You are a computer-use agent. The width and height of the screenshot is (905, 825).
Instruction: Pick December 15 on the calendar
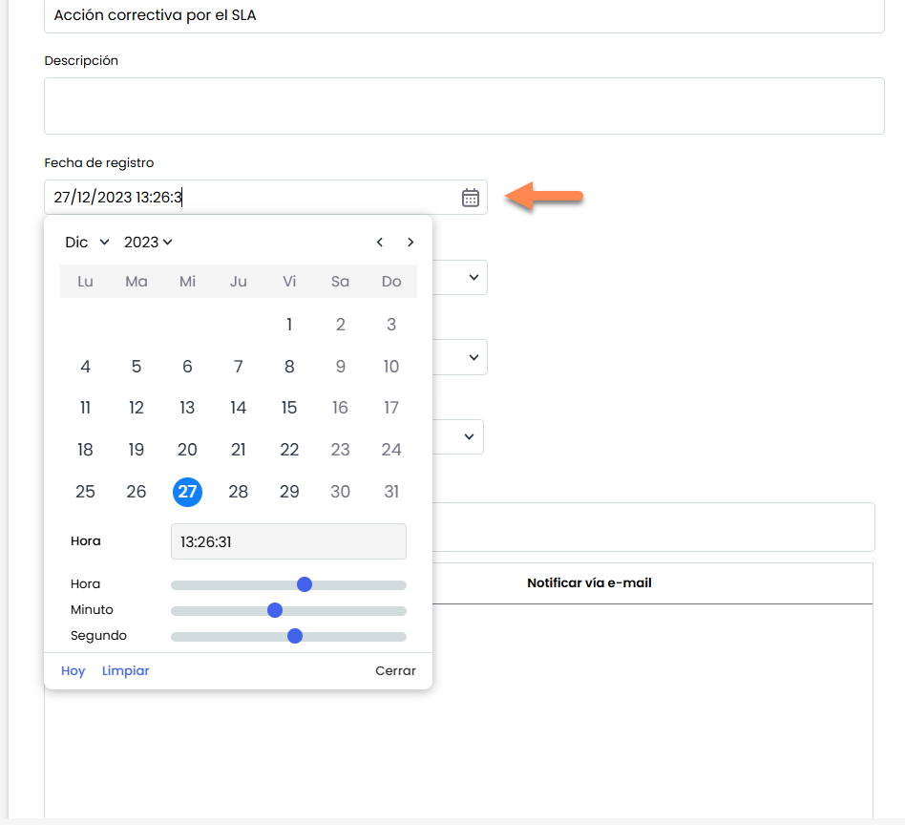click(x=289, y=408)
